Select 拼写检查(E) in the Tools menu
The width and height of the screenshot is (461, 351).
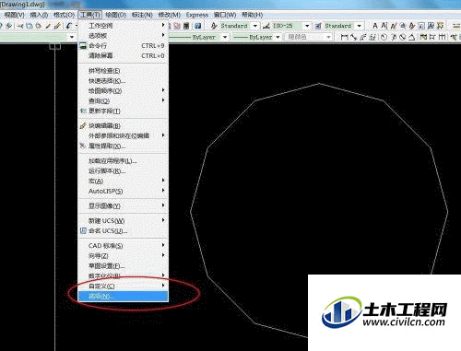tap(123, 71)
